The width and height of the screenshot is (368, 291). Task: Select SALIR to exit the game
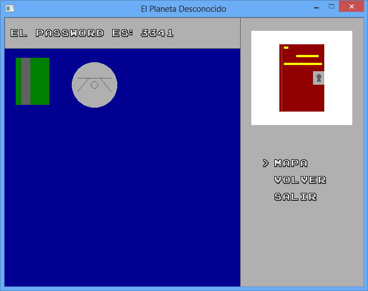pyautogui.click(x=296, y=197)
